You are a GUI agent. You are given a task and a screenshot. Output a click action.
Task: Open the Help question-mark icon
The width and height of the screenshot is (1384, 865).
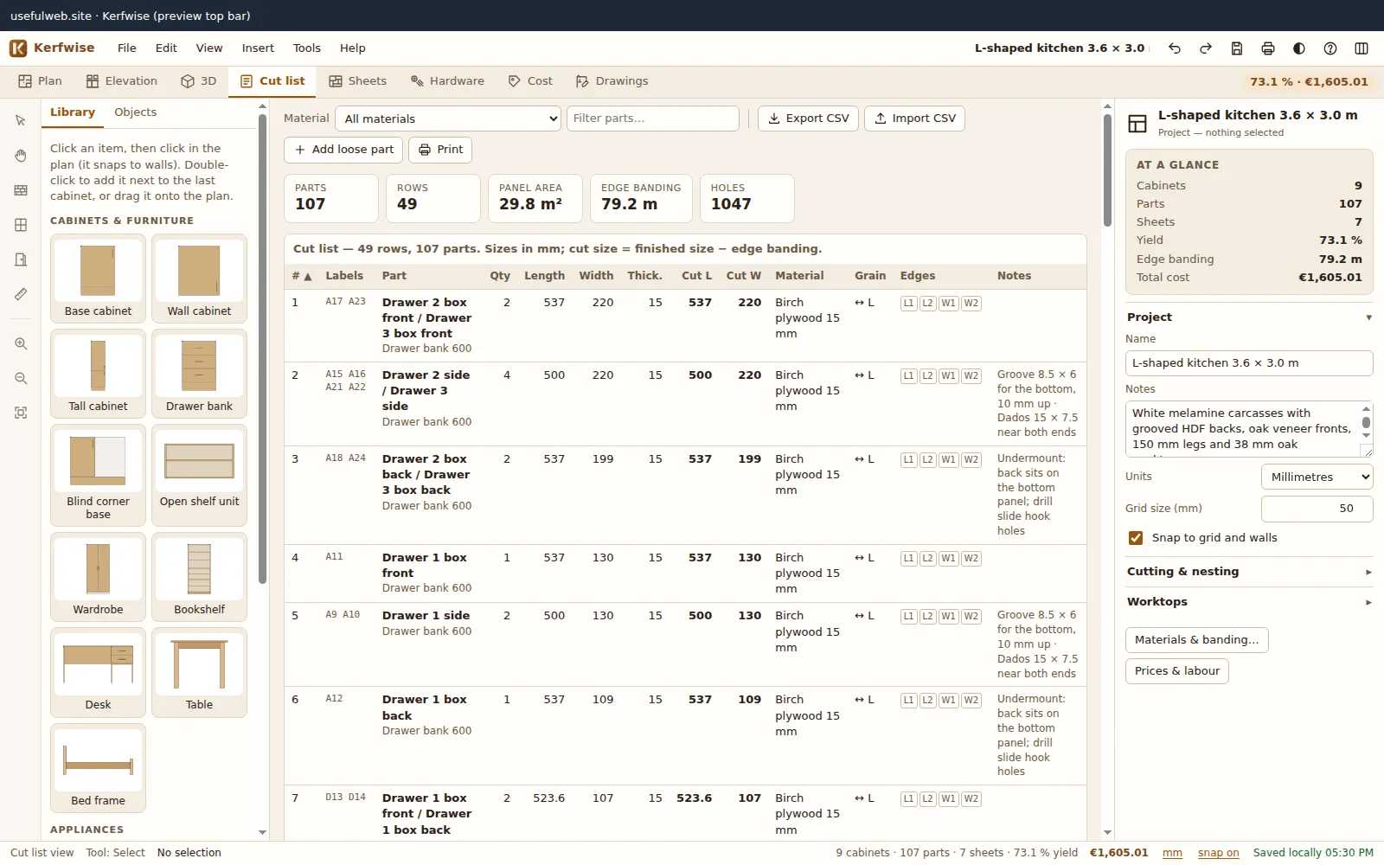[1330, 48]
